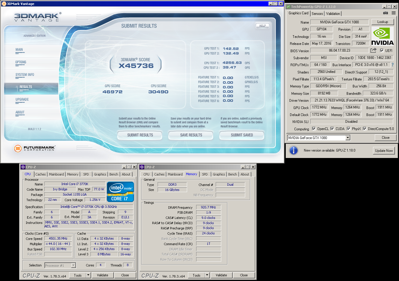Click the blue info icon in update notice
This screenshot has width=399, height=281.
(x=293, y=150)
